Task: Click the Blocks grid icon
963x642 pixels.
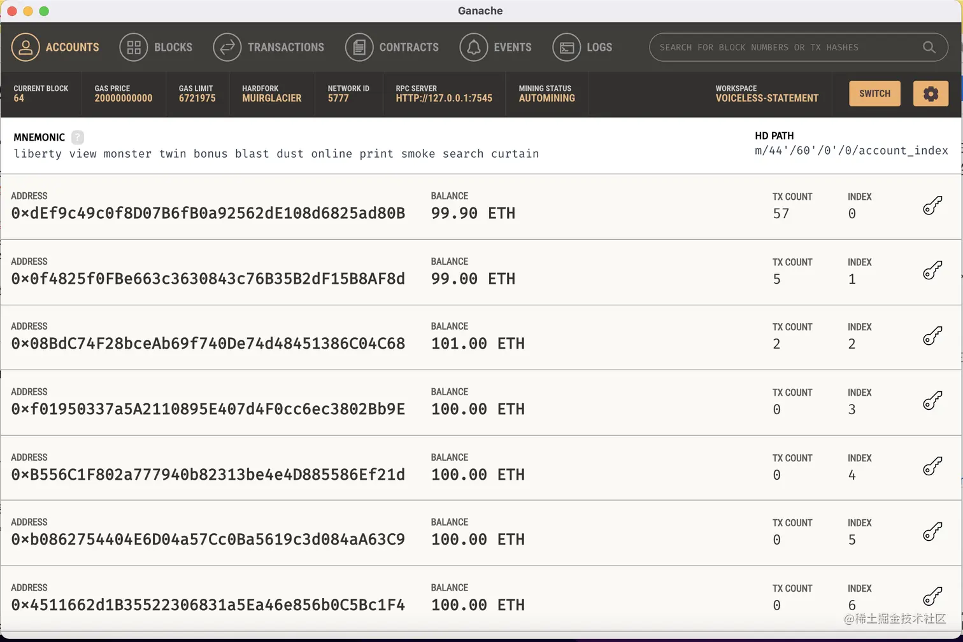Action: [x=134, y=47]
